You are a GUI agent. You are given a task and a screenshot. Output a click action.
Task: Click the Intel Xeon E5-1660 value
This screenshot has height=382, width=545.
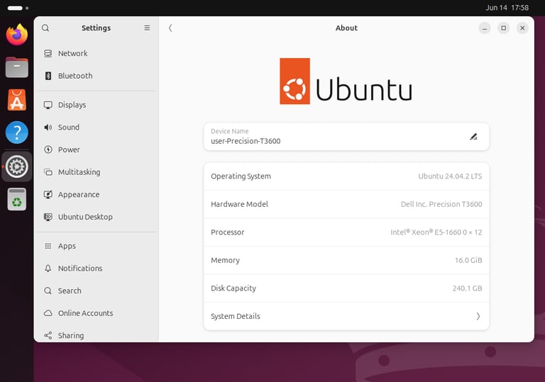click(x=436, y=232)
